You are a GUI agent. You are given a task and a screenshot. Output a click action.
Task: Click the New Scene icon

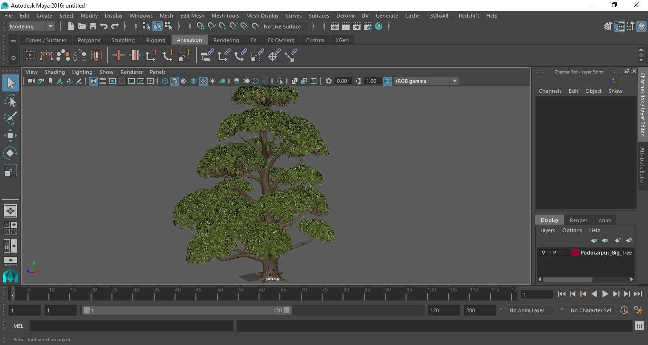(x=71, y=27)
